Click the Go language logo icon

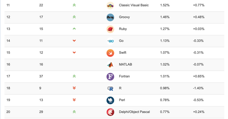pos(110,41)
